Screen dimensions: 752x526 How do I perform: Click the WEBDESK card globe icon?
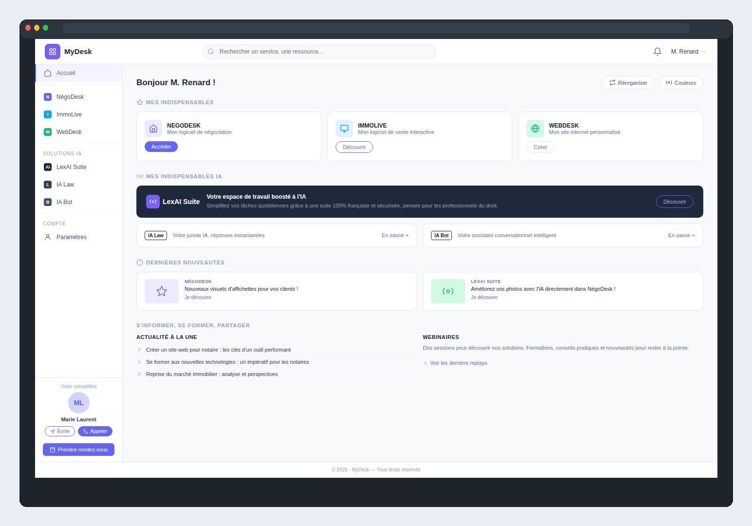(x=535, y=129)
